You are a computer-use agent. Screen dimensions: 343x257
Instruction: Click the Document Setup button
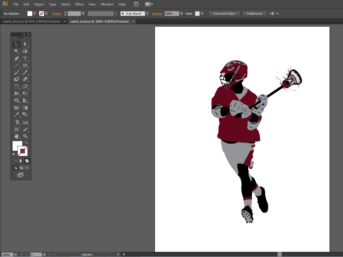pos(224,14)
